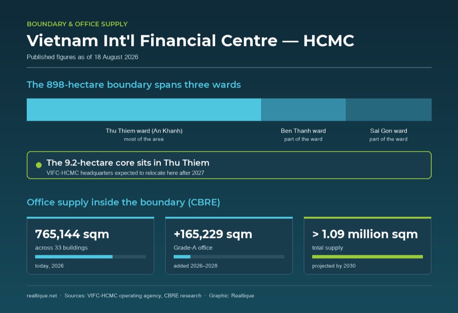
Task: Click the Vietnam Int'l Financial Centre title
Action: (190, 40)
